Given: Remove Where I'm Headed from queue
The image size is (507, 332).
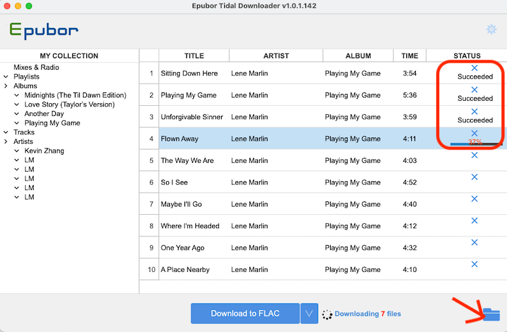Looking at the screenshot, I should click(x=474, y=220).
